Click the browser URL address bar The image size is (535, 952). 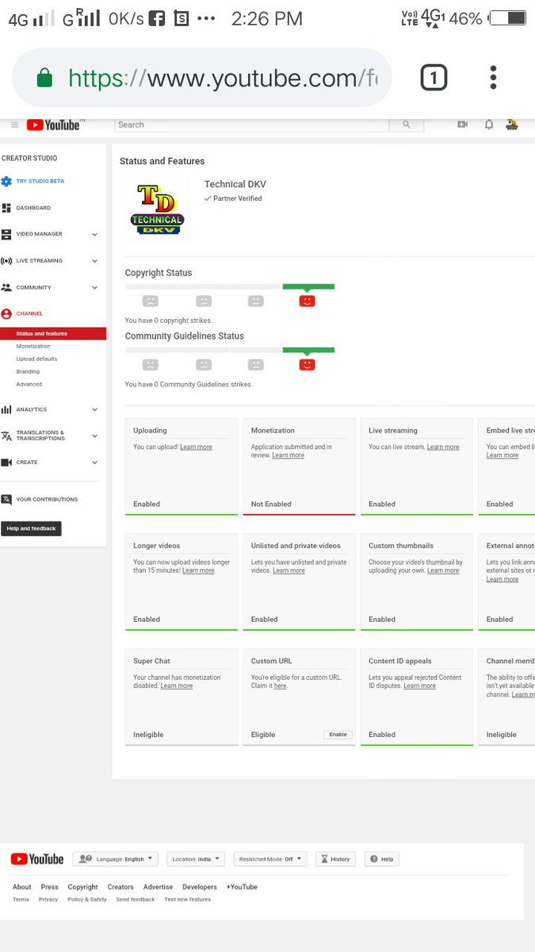[203, 78]
